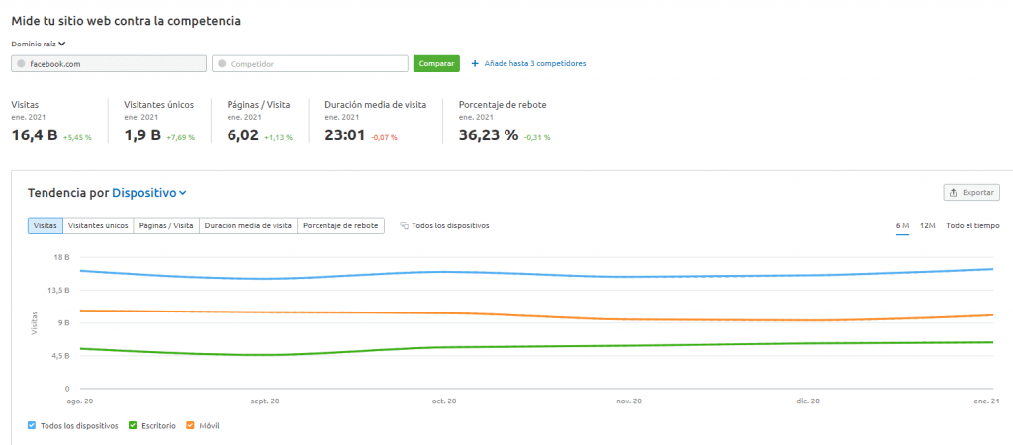Switch the time range to 12M
Image resolution: width=1013 pixels, height=445 pixels.
(x=928, y=226)
